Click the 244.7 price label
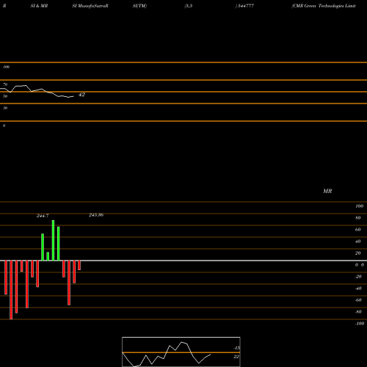The height and width of the screenshot is (367, 367). (x=43, y=216)
